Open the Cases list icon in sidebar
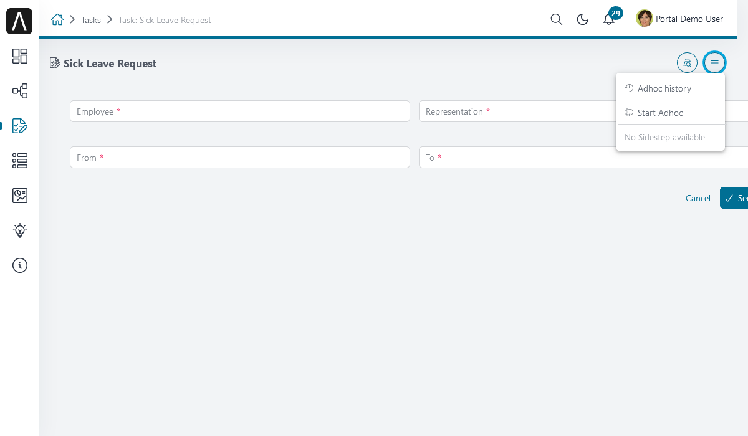Image resolution: width=748 pixels, height=436 pixels. pyautogui.click(x=20, y=161)
